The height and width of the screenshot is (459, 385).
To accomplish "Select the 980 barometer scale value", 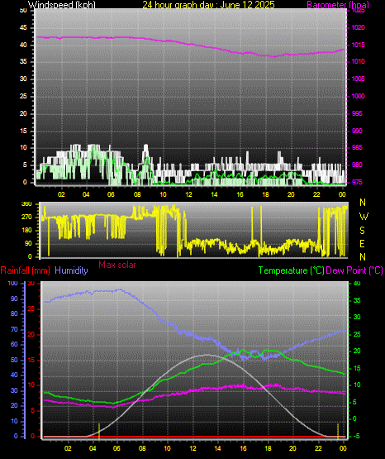I will coord(357,165).
